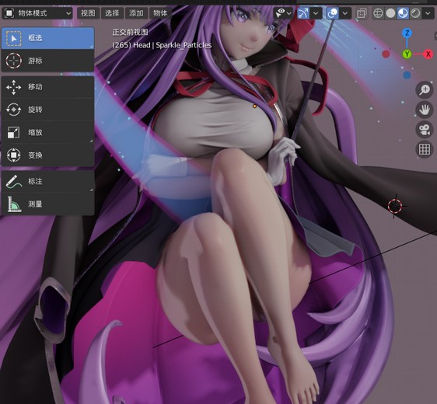Viewport: 437px width, 404px height.
Task: Click the X axis on navigation gizmo
Action: 428,54
